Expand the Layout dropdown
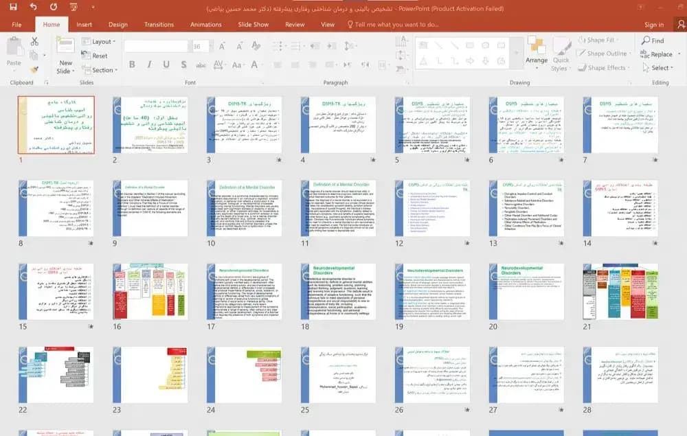The height and width of the screenshot is (436, 687). [x=99, y=42]
